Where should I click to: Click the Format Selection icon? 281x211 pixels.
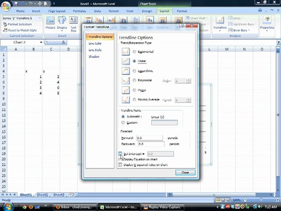pyautogui.click(x=5, y=24)
